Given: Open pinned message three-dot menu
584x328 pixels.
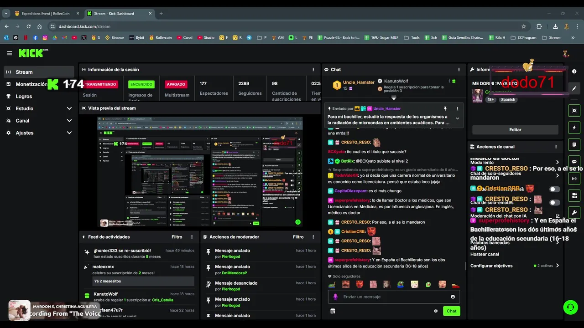Looking at the screenshot, I should [457, 109].
